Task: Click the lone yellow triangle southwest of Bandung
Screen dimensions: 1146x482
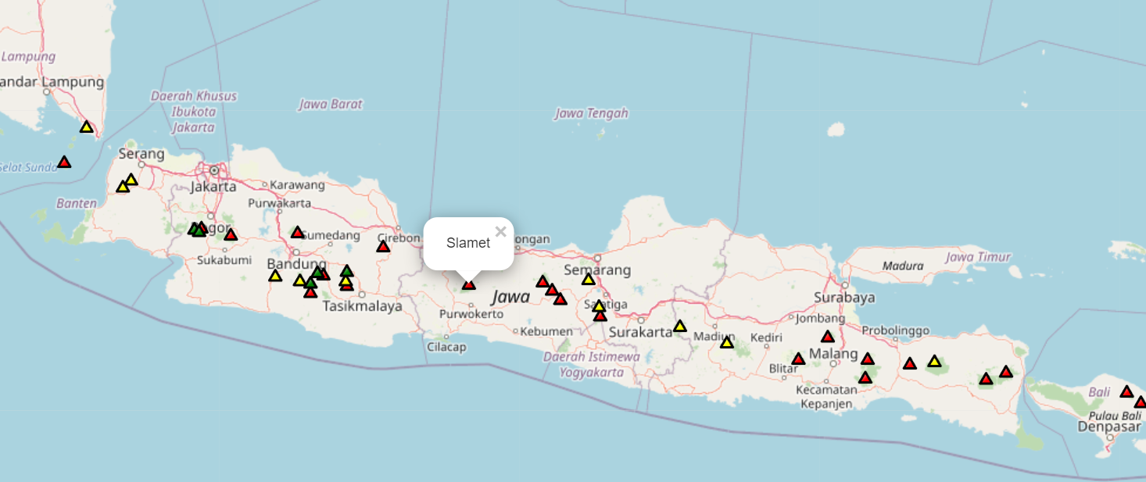Action: pyautogui.click(x=275, y=275)
